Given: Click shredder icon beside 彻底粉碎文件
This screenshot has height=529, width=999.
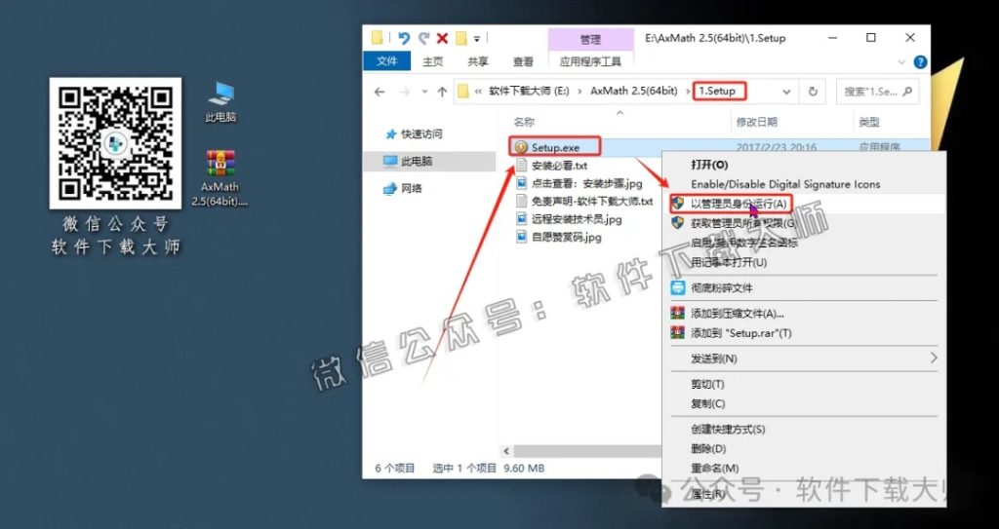Looking at the screenshot, I should click(x=678, y=287).
